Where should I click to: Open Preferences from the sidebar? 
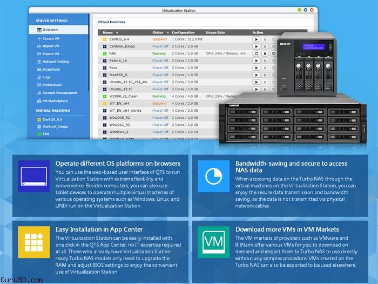[x=52, y=85]
